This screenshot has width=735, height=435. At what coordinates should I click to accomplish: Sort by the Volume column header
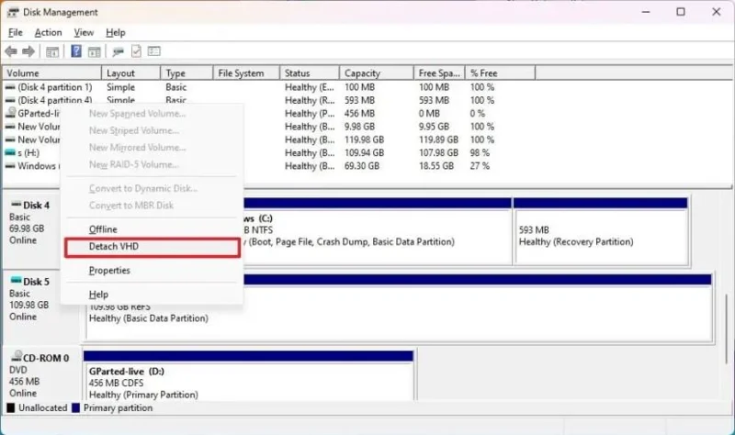point(52,73)
